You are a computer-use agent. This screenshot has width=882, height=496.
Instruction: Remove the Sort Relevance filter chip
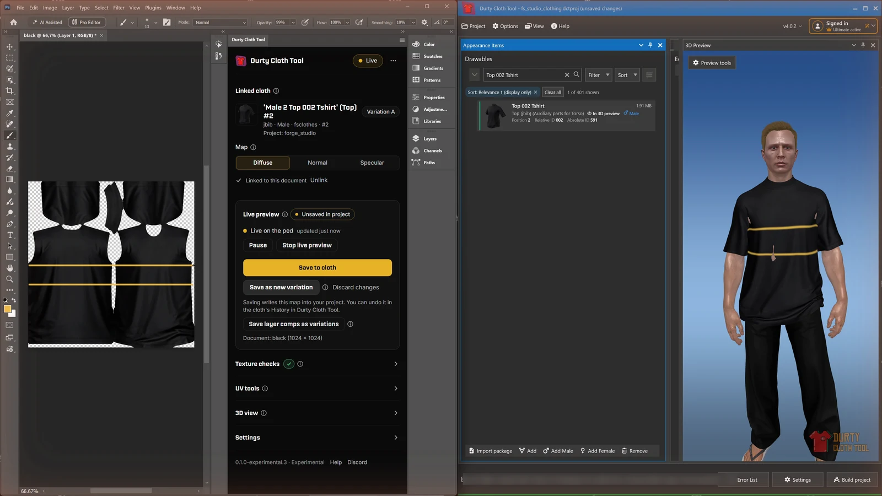point(535,93)
